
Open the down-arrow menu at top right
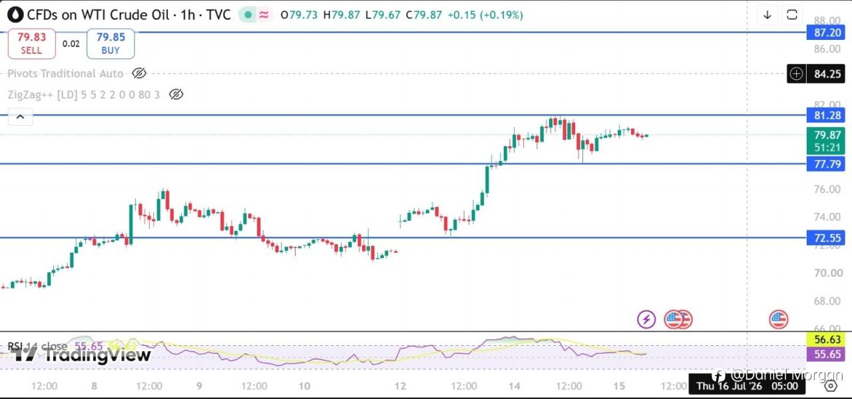point(767,15)
